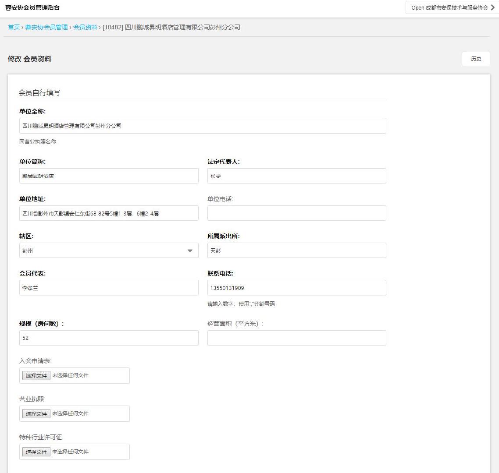Image resolution: width=499 pixels, height=473 pixels.
Task: Click the 蓉安协会员管理后台 header title
Action: [32, 7]
